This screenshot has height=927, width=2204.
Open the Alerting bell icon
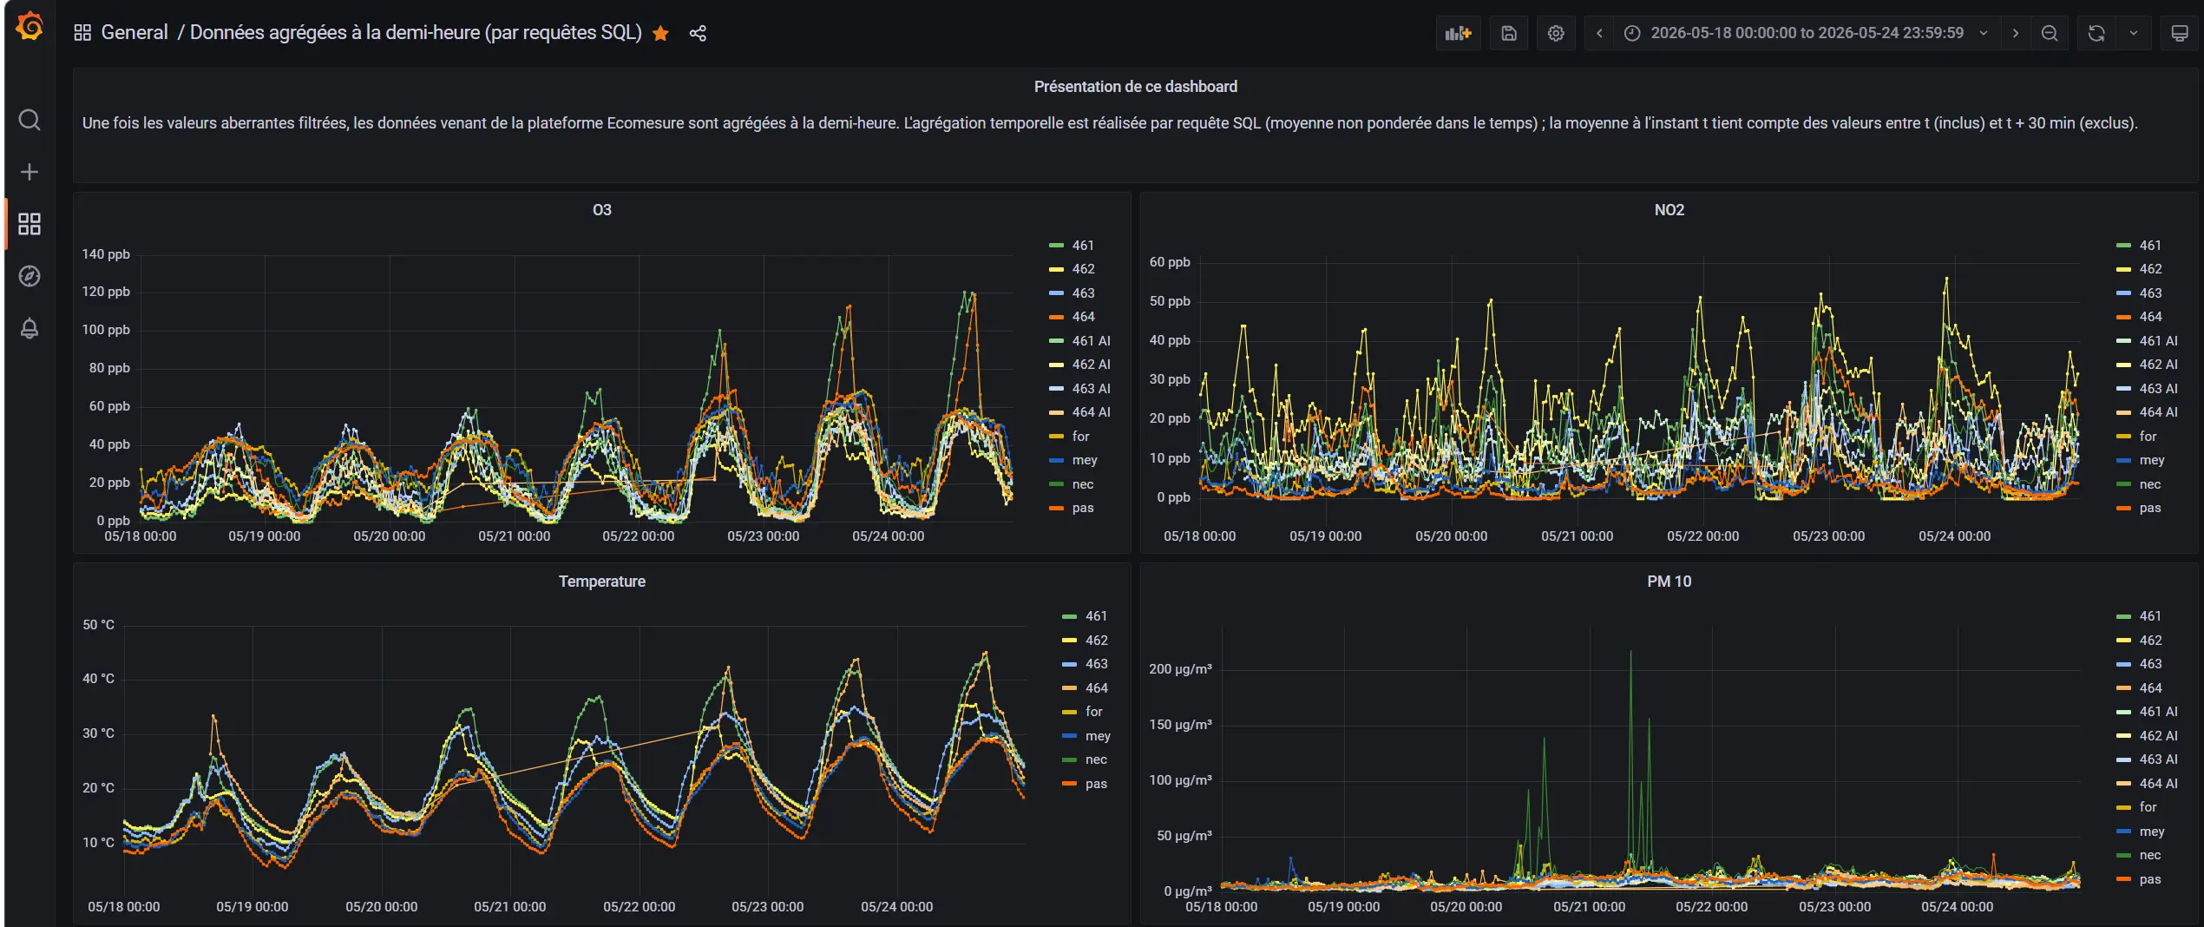(30, 328)
